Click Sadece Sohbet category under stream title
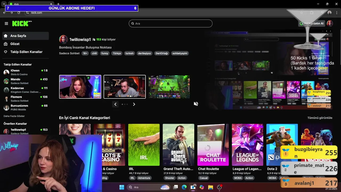This screenshot has width=341, height=192. click(69, 53)
